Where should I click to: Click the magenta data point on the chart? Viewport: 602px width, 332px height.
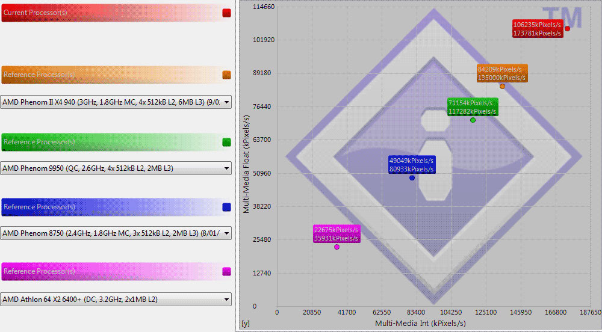click(337, 247)
